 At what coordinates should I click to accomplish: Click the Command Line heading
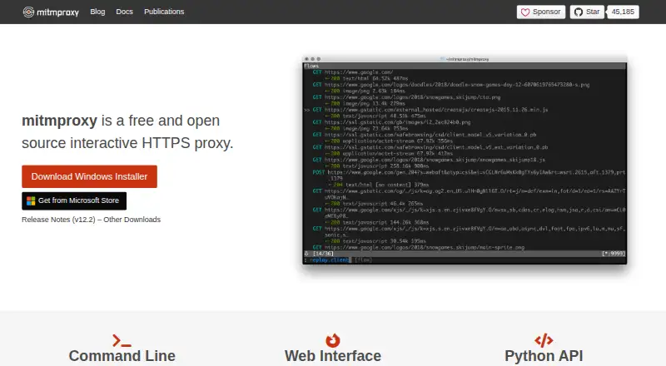click(x=122, y=356)
